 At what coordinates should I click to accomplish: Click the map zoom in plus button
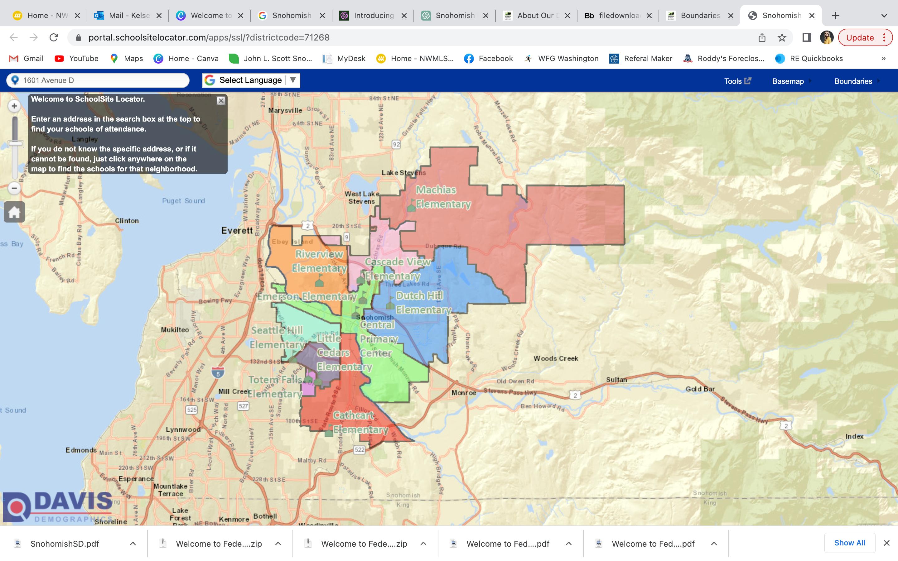pos(14,106)
